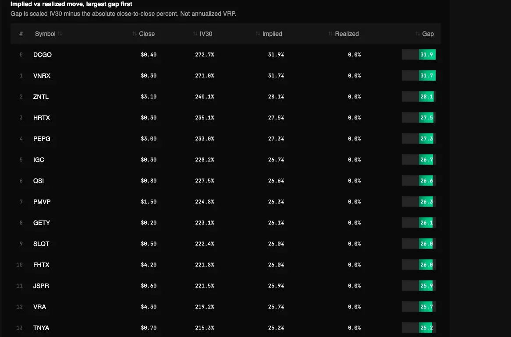The width and height of the screenshot is (511, 337).
Task: Click GETY's gap bar showing 26.1
Action: (x=419, y=222)
